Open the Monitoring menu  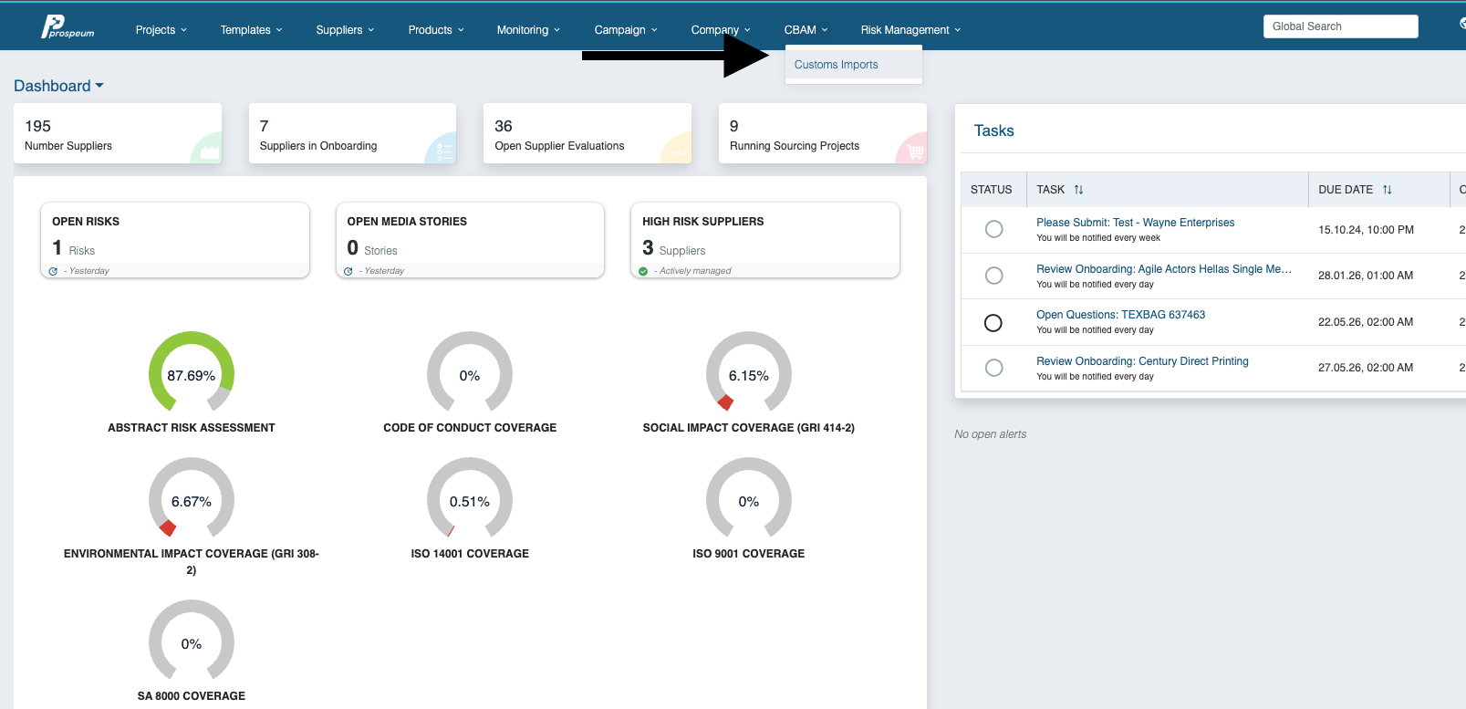click(528, 30)
